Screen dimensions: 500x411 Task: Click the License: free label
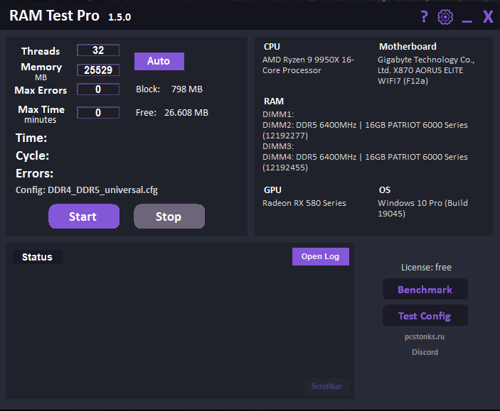tap(426, 268)
